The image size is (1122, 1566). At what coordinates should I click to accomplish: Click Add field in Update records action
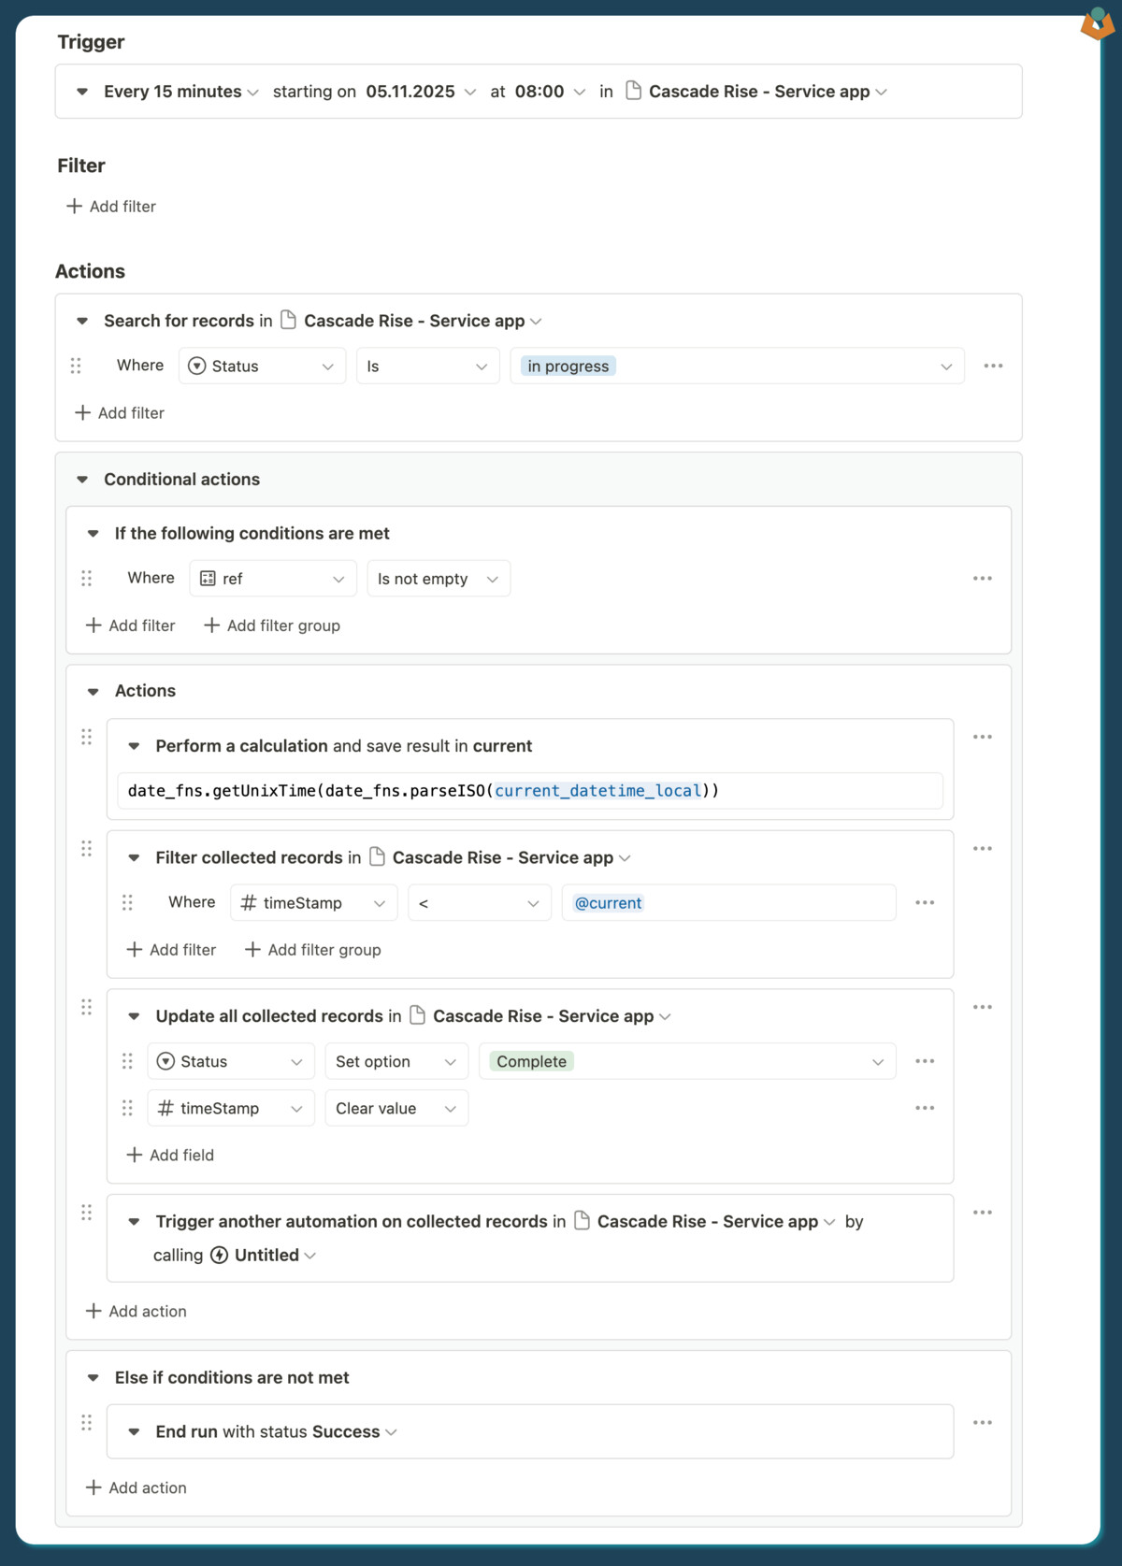[170, 1156]
